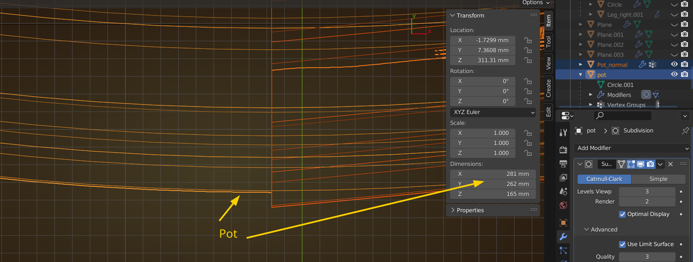Toggle modifier render camera button
This screenshot has width=693, height=262.
[650, 164]
